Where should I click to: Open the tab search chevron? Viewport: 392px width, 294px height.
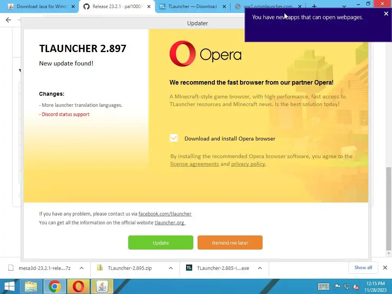[344, 7]
